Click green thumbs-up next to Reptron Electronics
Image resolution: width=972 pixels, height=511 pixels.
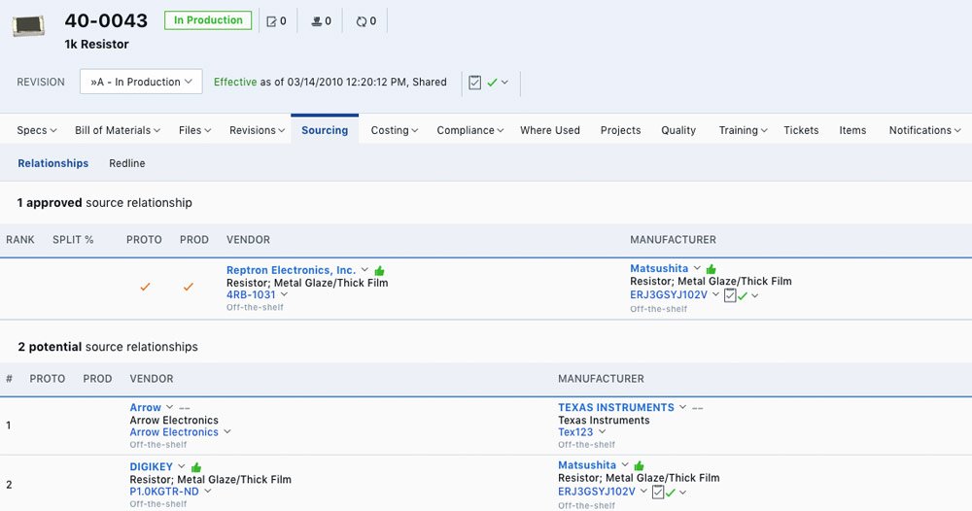coord(380,270)
